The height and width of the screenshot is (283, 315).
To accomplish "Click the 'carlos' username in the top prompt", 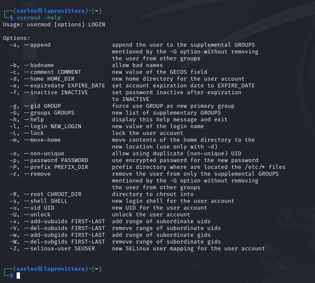I will point(27,11).
